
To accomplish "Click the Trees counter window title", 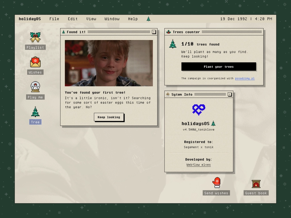I will point(186,32).
